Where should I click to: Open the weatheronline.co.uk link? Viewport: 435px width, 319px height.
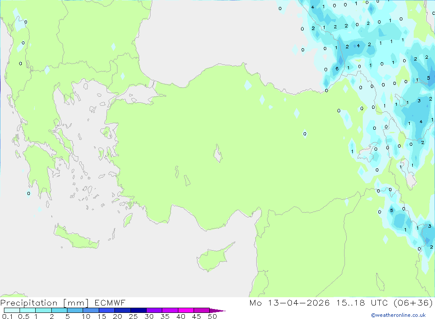(398, 315)
